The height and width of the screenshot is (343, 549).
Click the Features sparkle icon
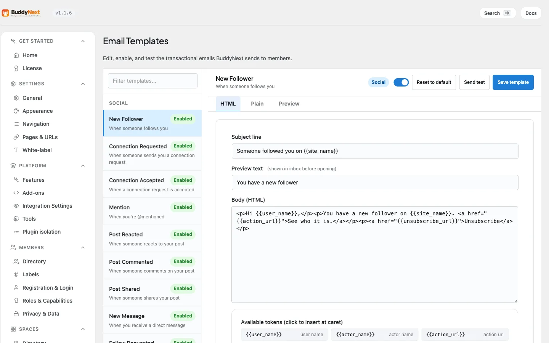pyautogui.click(x=16, y=180)
